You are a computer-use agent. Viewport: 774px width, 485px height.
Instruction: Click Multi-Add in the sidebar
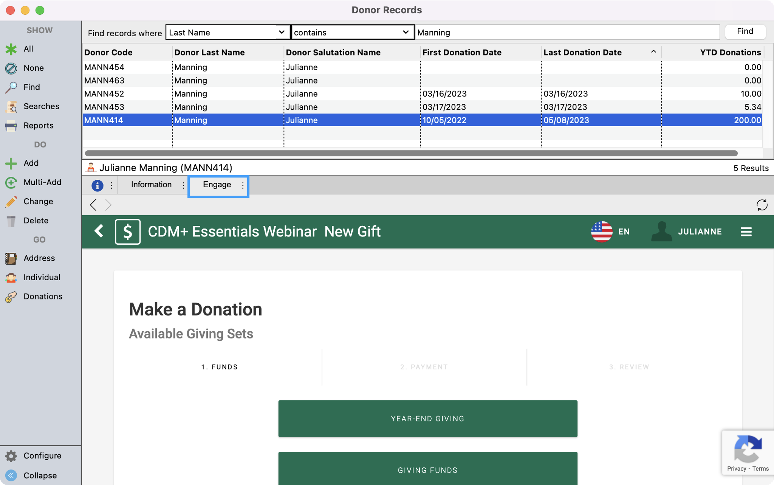(x=42, y=182)
